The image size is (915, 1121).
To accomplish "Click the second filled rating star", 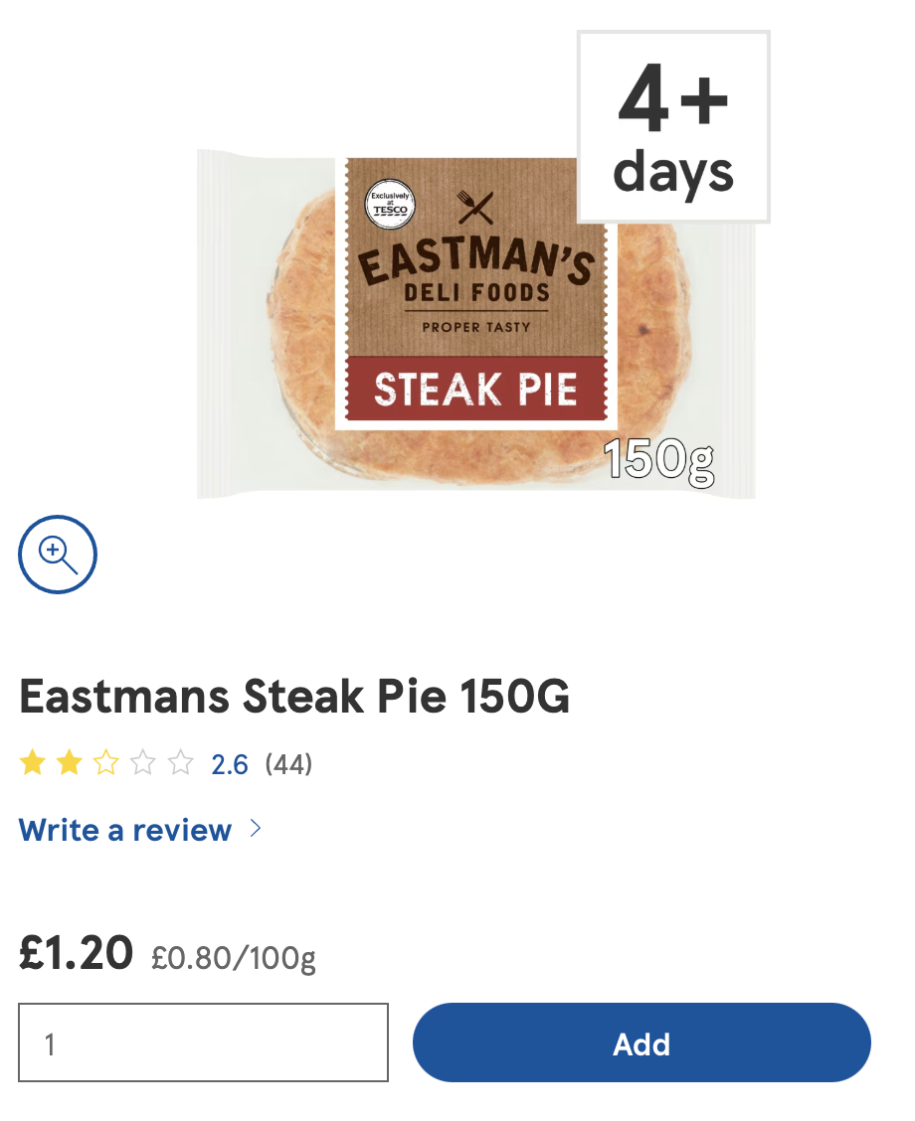I will (x=70, y=763).
